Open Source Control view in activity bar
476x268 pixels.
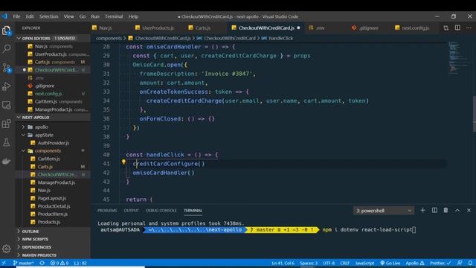pyautogui.click(x=7, y=68)
